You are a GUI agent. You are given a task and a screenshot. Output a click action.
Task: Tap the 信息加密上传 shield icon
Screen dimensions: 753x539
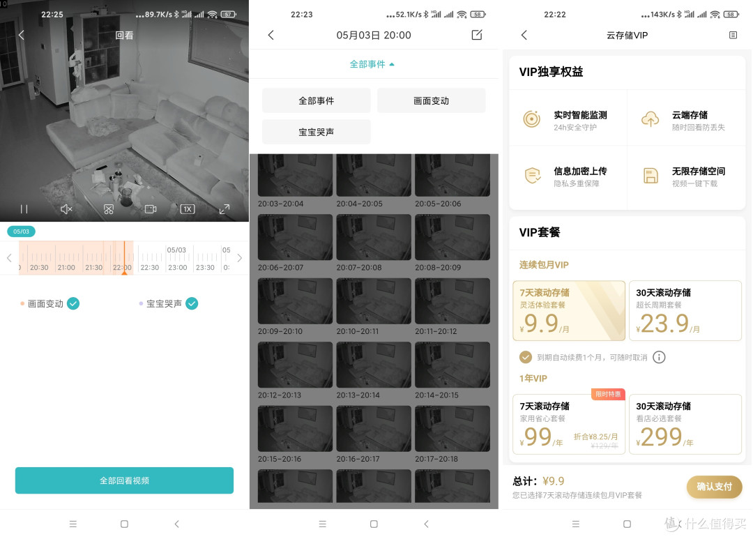pos(531,175)
